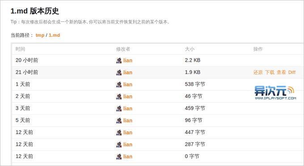Image resolution: width=304 pixels, height=166 pixels.
Task: Click lian avatar in 3 天前 row
Action: [119, 109]
